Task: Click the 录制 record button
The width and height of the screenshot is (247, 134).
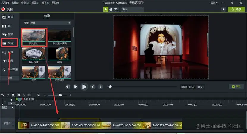Action: point(7,9)
